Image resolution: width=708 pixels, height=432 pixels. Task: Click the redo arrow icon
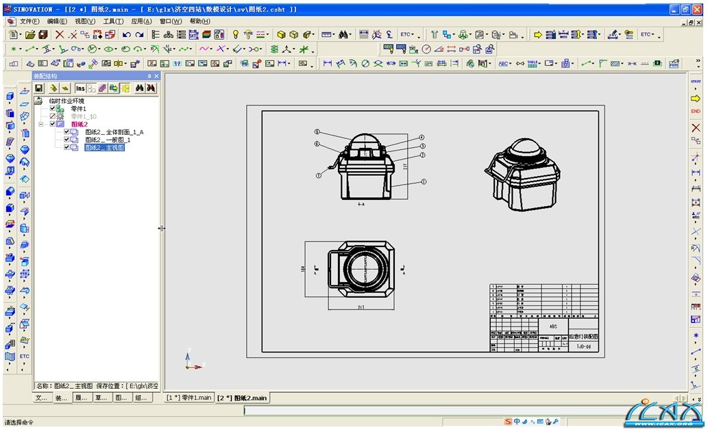(x=140, y=35)
